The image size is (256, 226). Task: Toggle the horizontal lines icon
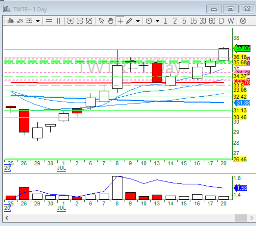(49, 21)
